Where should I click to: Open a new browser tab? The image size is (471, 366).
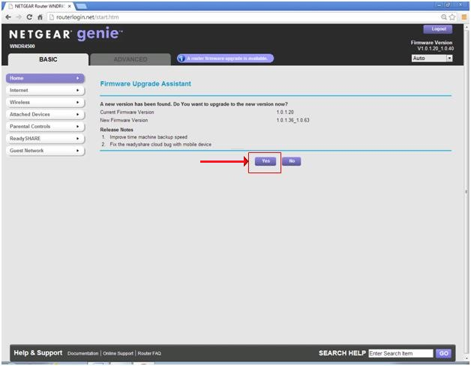(x=81, y=6)
